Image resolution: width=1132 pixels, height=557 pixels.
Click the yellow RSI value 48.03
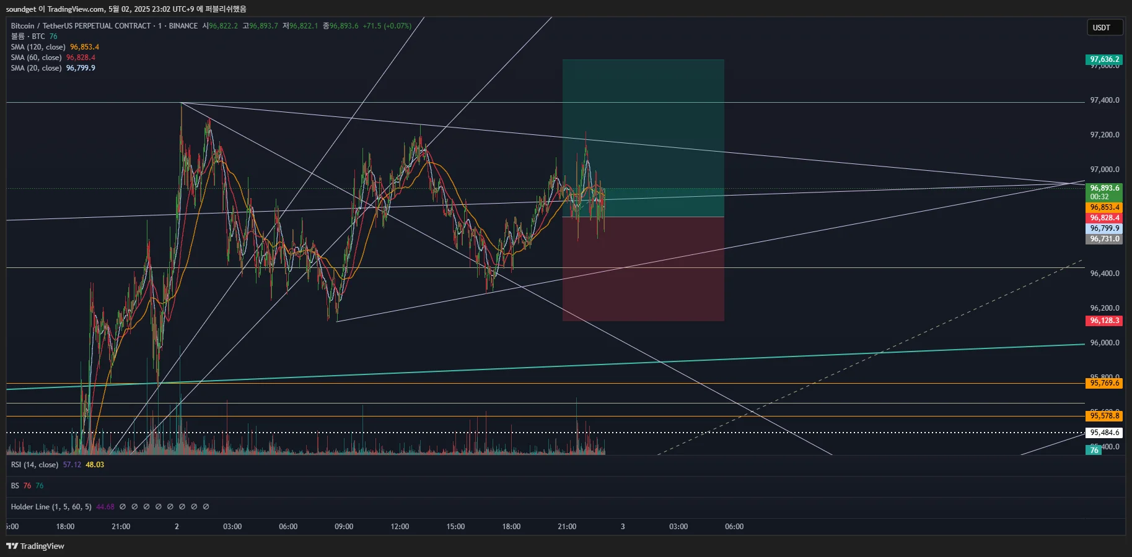tap(95, 465)
